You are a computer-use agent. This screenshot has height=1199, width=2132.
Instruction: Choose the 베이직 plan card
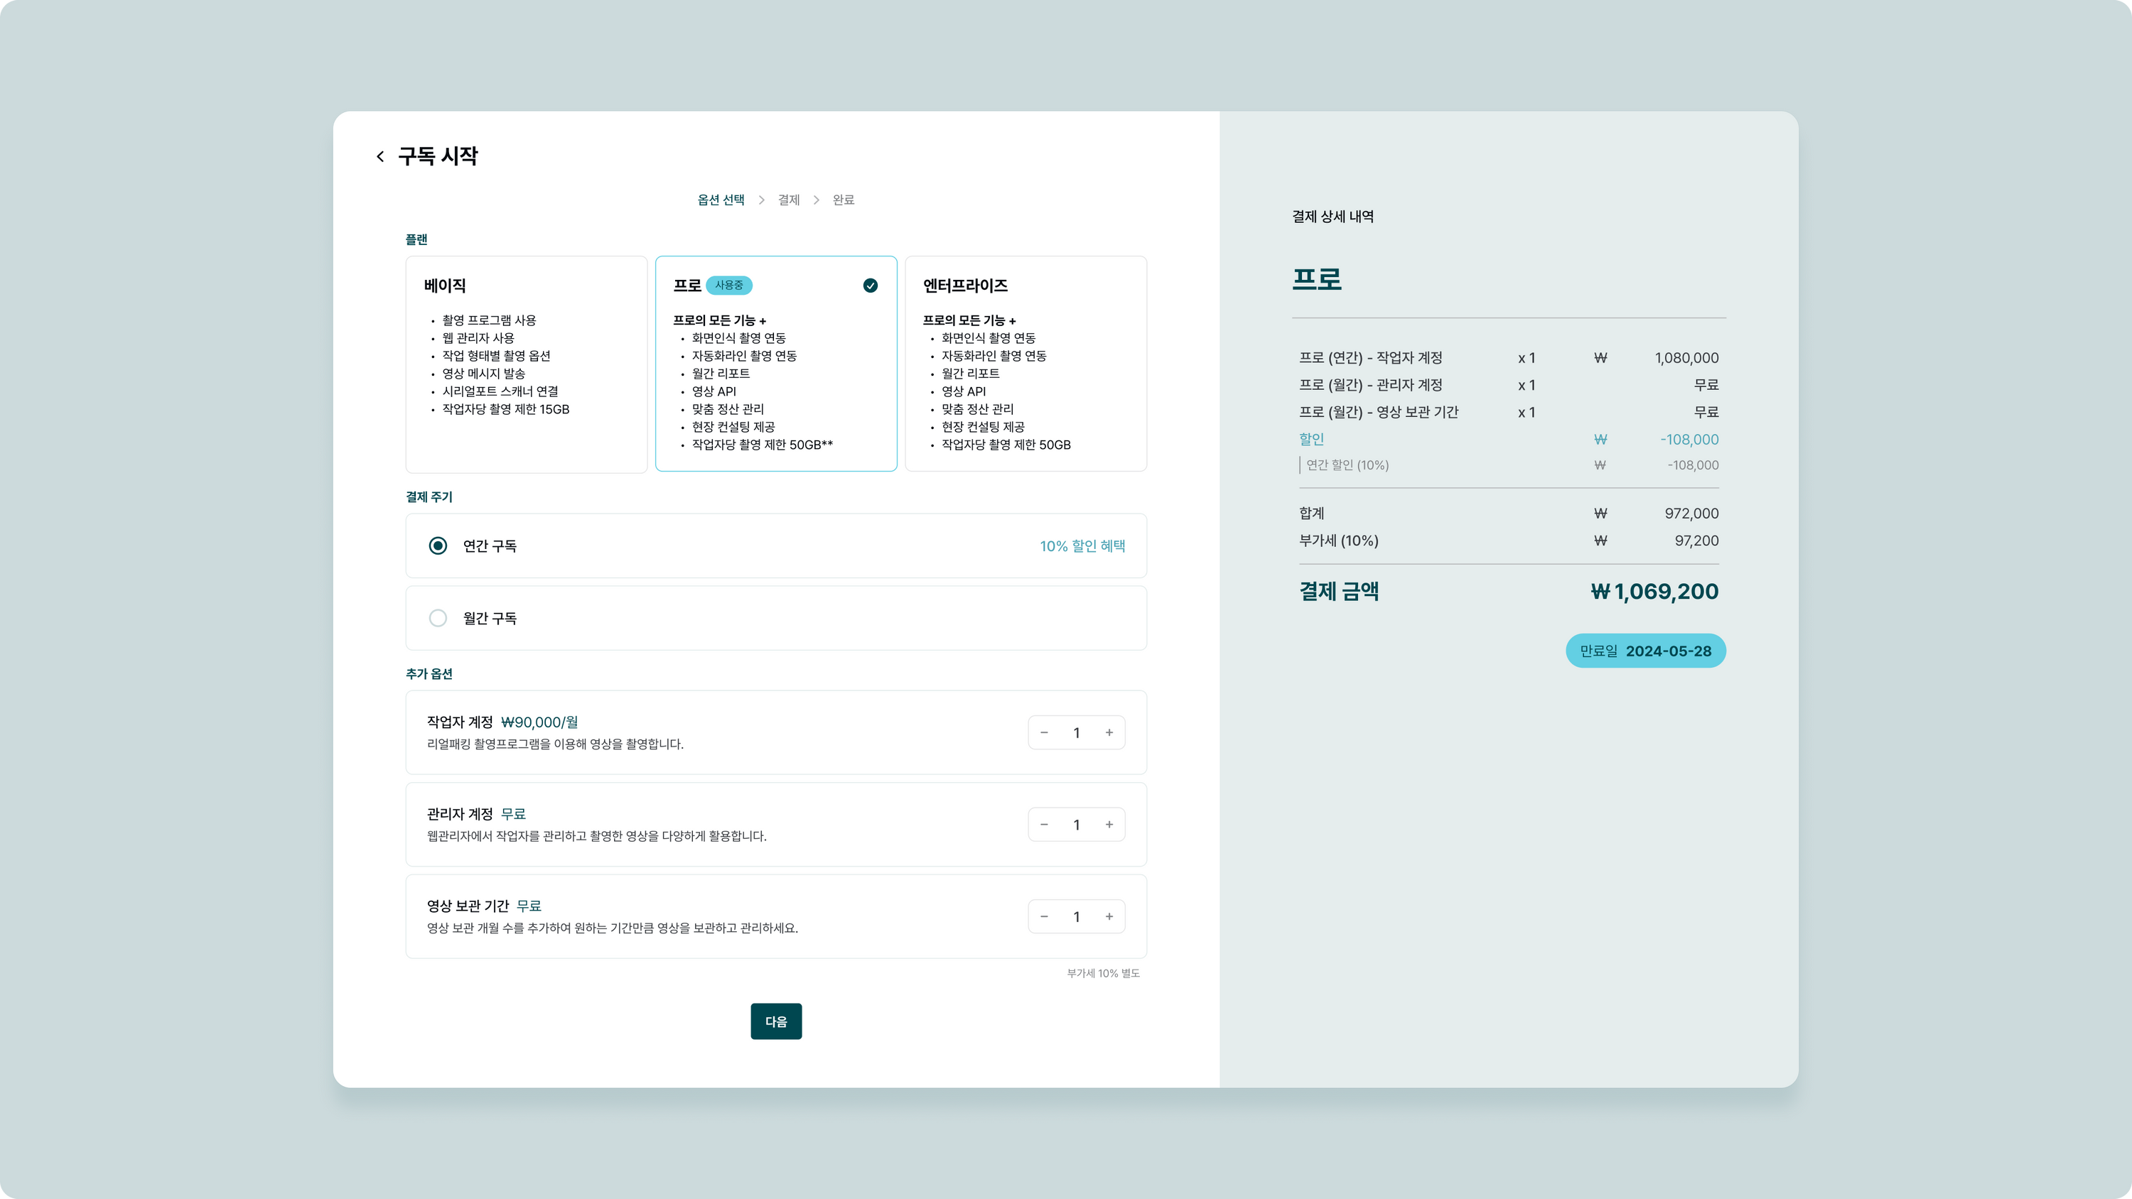pyautogui.click(x=527, y=364)
